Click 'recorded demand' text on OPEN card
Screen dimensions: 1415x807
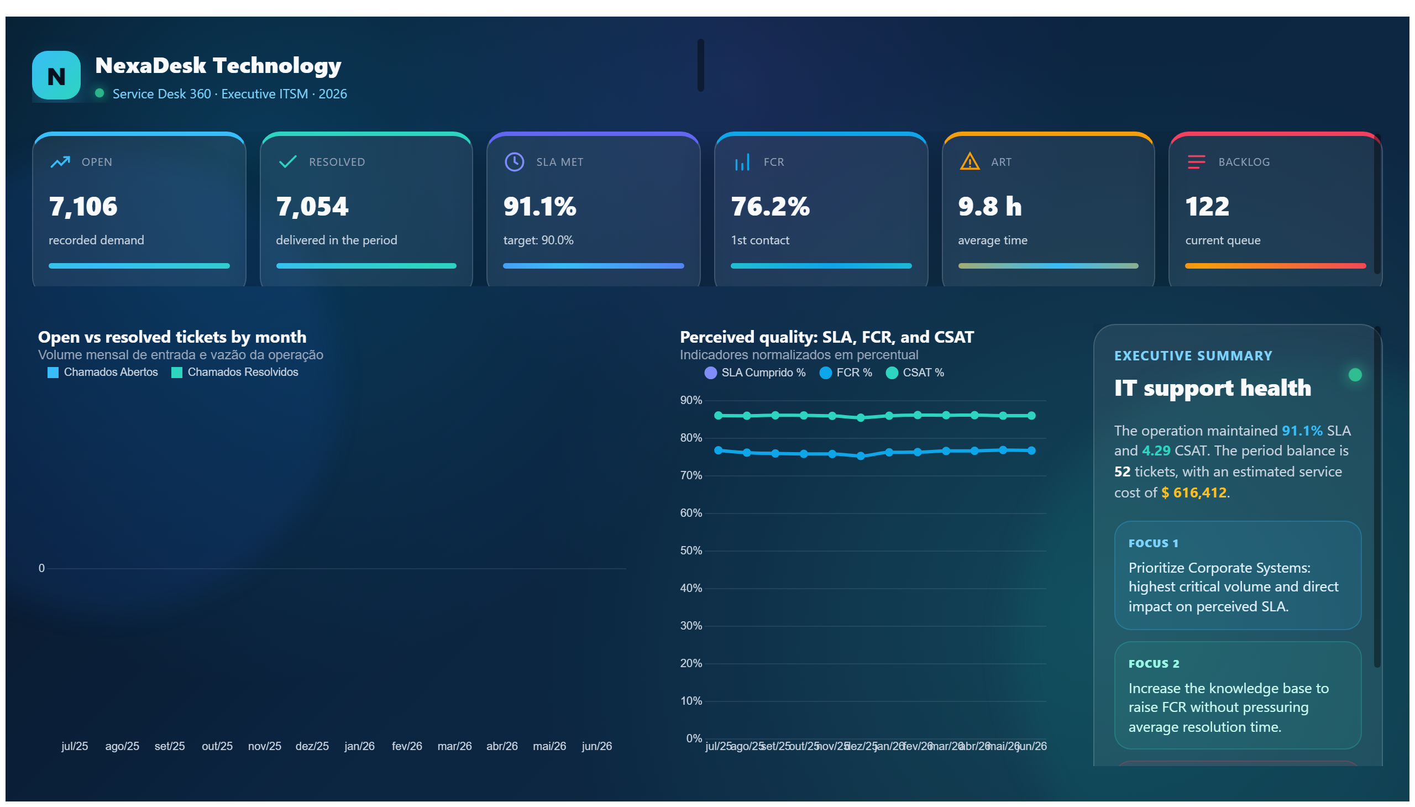click(96, 240)
